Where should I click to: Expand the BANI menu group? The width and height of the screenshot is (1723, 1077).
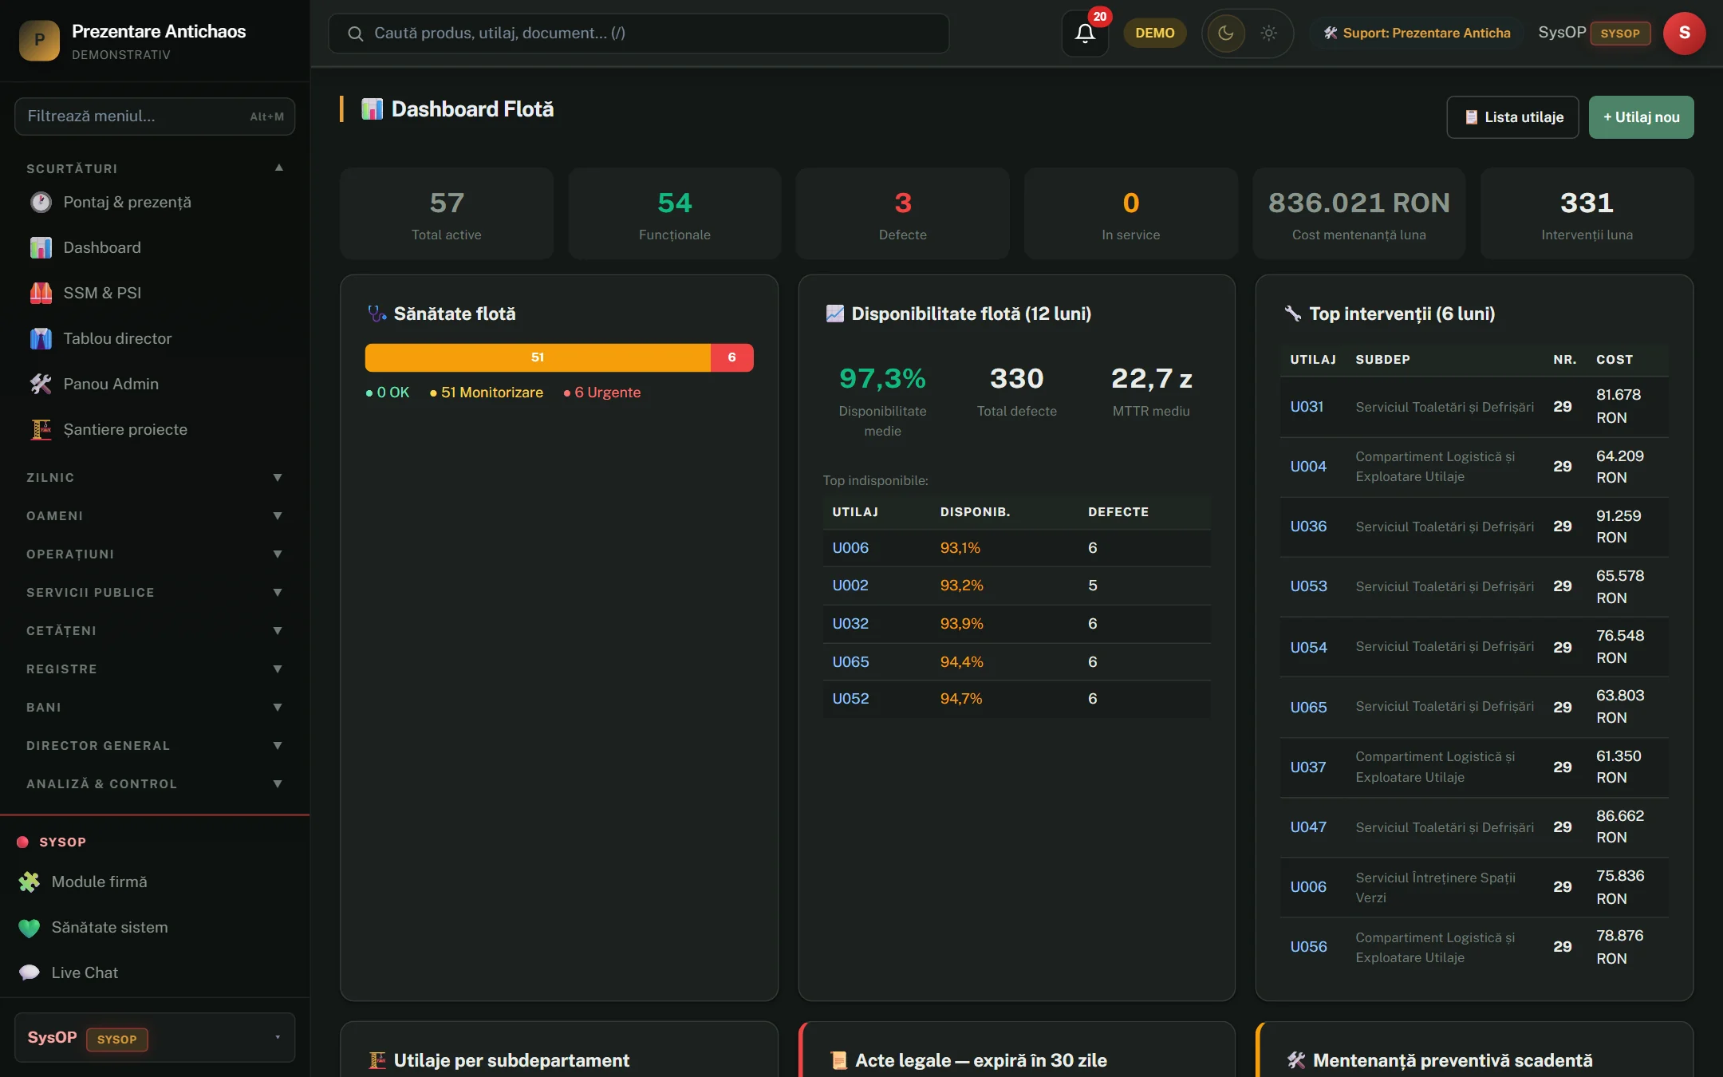[155, 707]
